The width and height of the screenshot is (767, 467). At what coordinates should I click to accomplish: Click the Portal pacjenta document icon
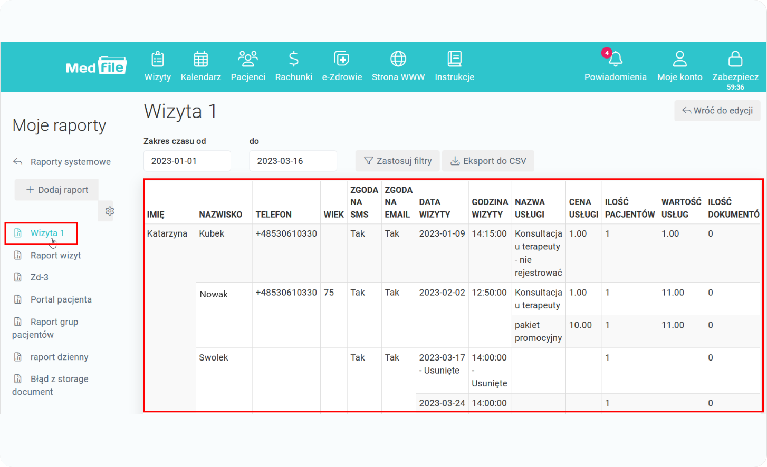point(18,299)
